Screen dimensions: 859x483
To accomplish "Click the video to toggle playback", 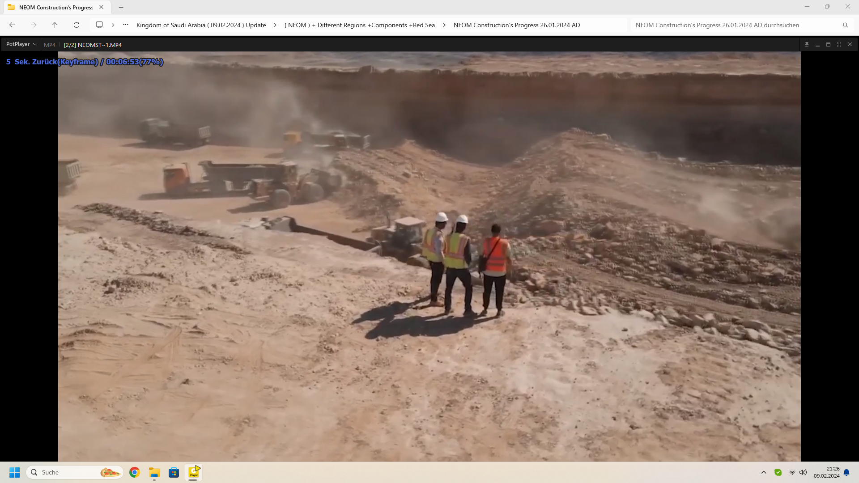I will [x=429, y=256].
